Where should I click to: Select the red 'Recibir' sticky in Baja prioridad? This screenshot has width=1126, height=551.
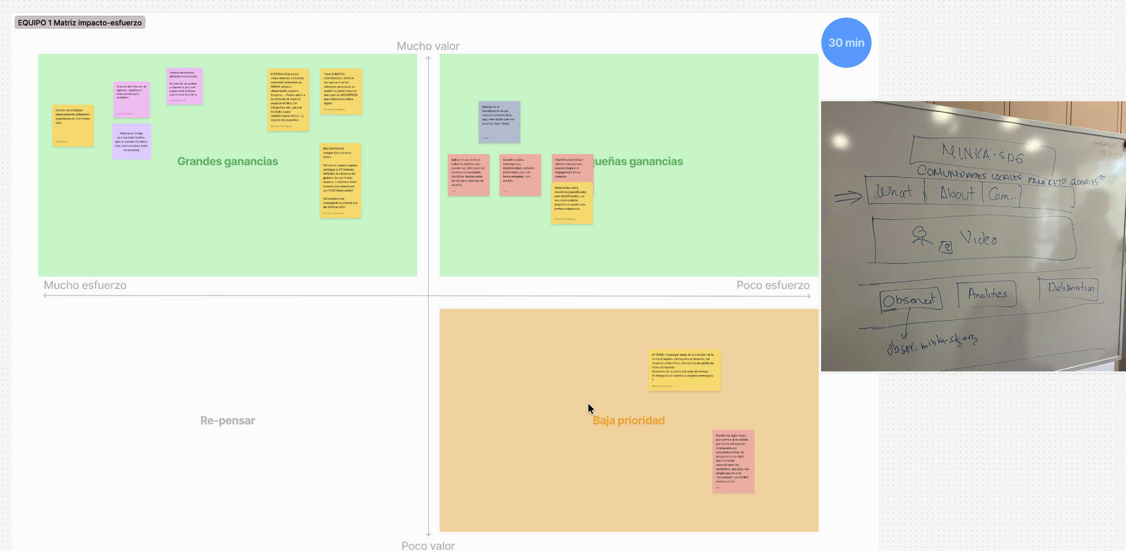tap(733, 461)
